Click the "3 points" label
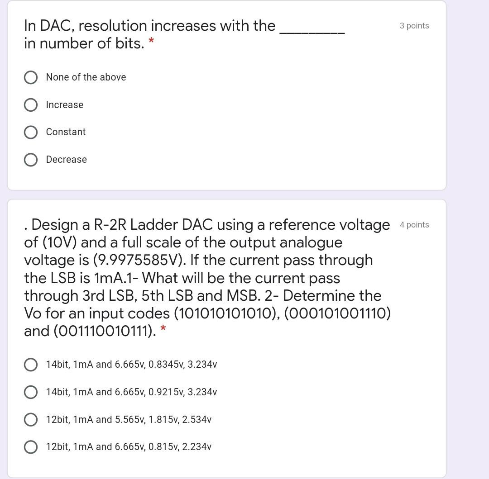 tap(414, 26)
